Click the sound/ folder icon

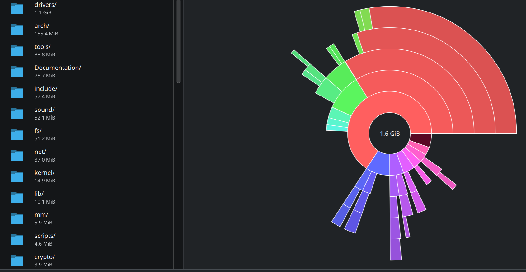[17, 114]
